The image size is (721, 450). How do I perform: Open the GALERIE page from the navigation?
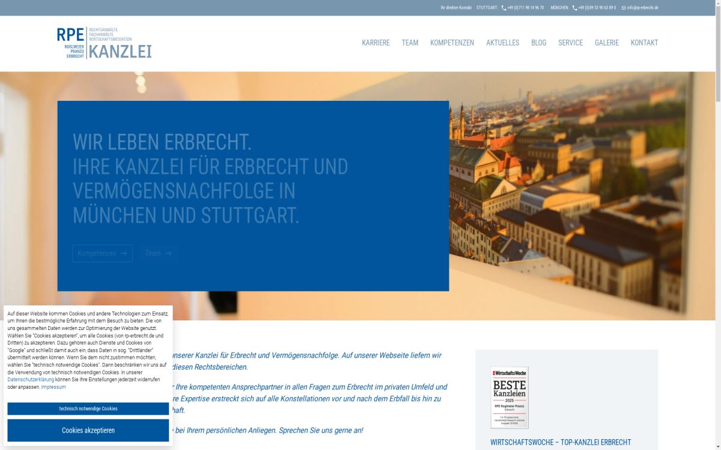click(606, 43)
